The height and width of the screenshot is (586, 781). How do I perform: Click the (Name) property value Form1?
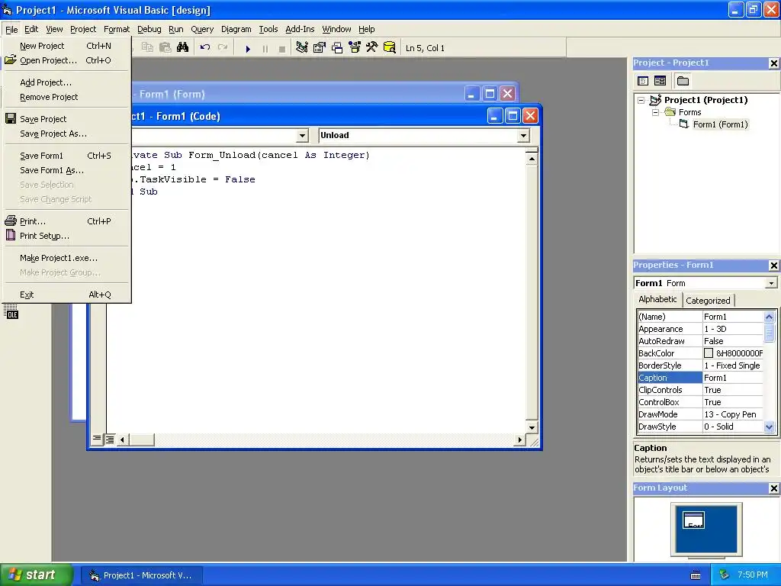732,317
